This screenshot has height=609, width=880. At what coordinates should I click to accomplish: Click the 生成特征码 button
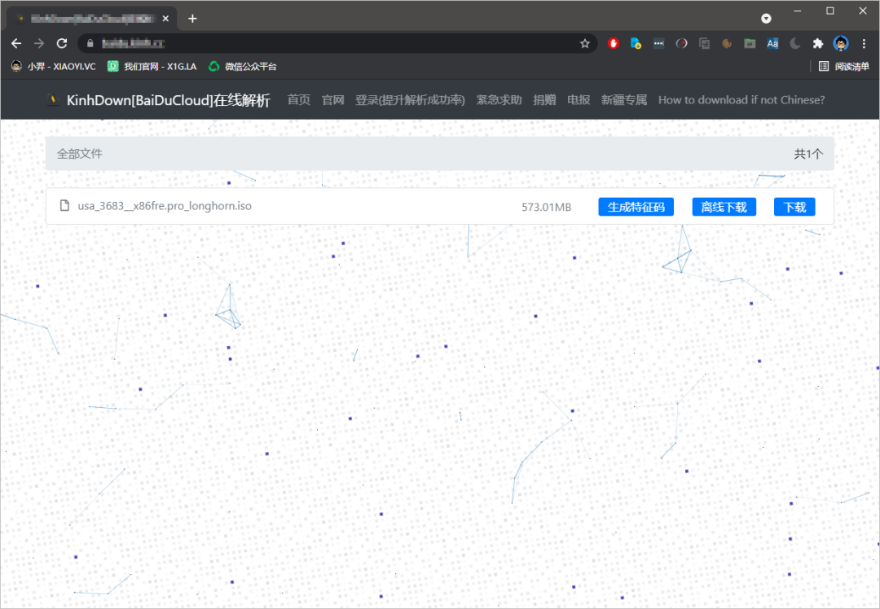(x=636, y=208)
